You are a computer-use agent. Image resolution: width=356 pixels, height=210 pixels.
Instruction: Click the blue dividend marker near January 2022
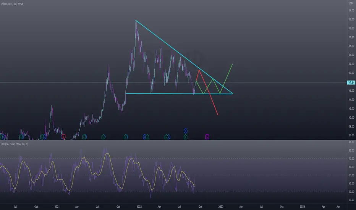tap(144, 137)
